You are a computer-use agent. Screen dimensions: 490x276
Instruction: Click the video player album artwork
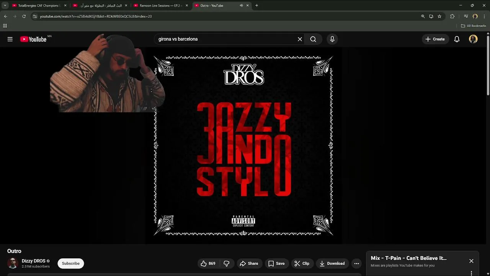[243, 146]
